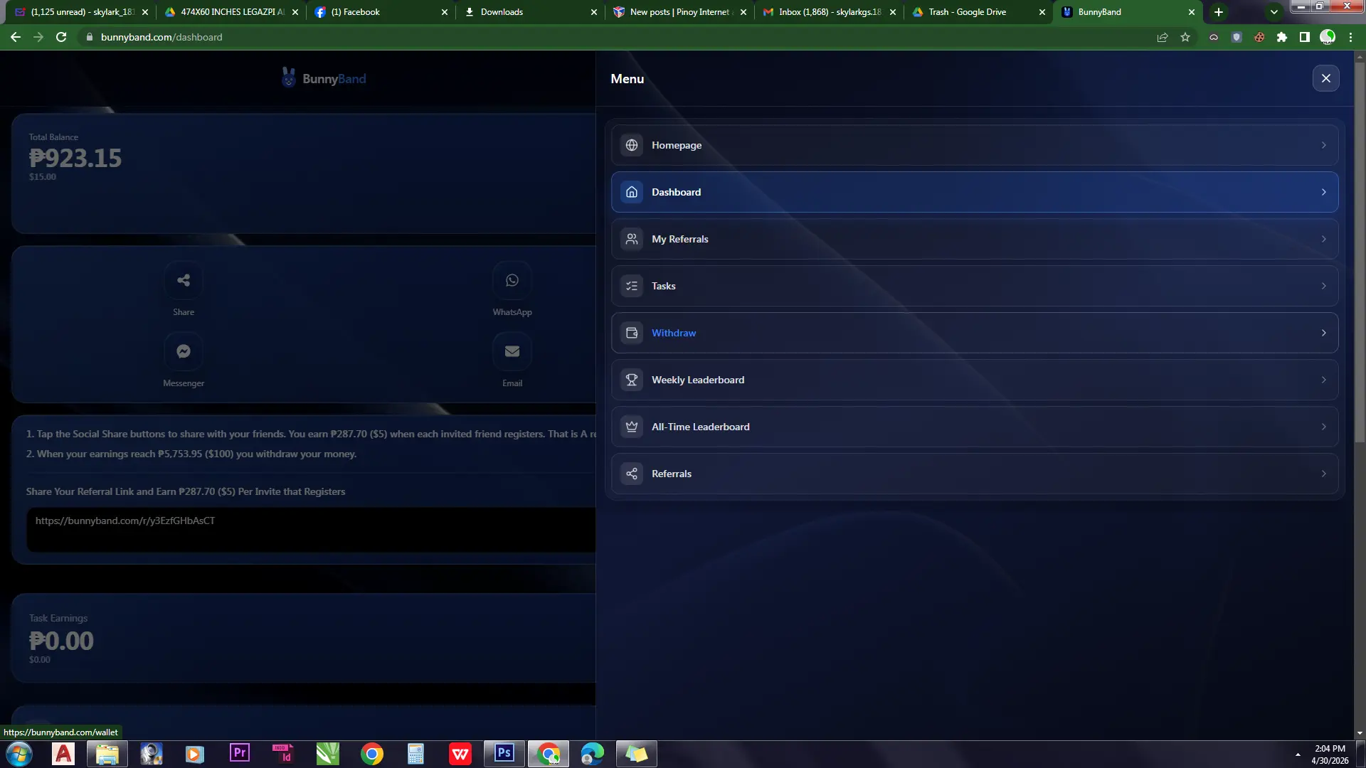Click the chevron on the Withdraw row
The width and height of the screenshot is (1366, 768).
[1323, 333]
